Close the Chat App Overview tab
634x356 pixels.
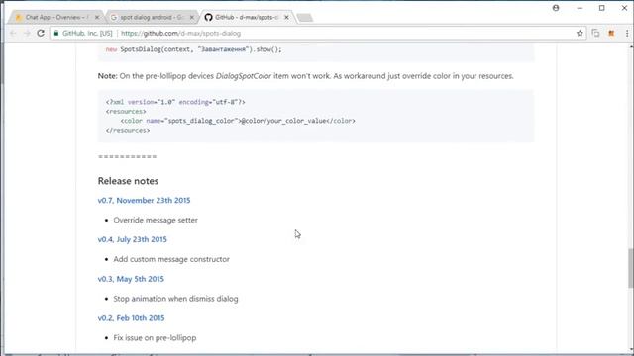pyautogui.click(x=97, y=17)
